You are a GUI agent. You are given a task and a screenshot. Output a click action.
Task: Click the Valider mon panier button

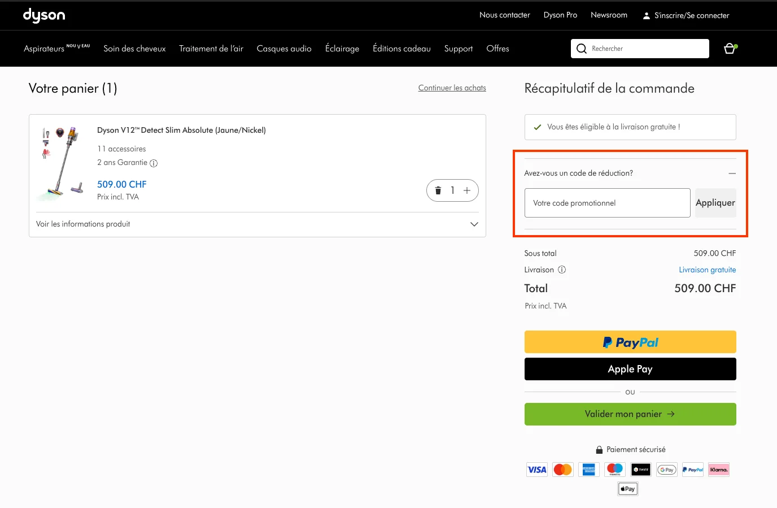(x=630, y=414)
